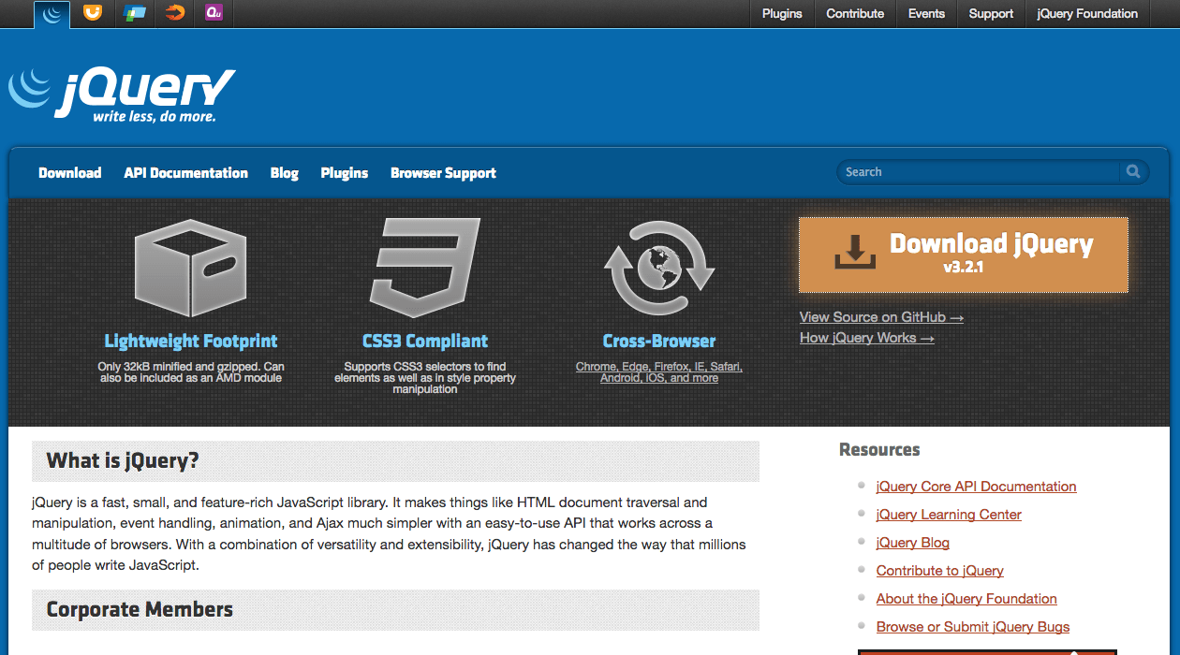Open View Source on GitHub link
The width and height of the screenshot is (1180, 655).
pyautogui.click(x=881, y=317)
